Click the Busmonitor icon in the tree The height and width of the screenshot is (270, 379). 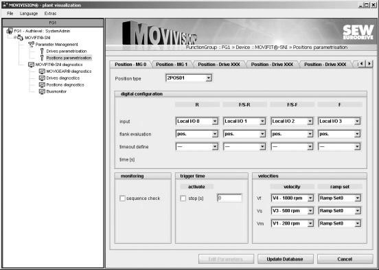42,91
